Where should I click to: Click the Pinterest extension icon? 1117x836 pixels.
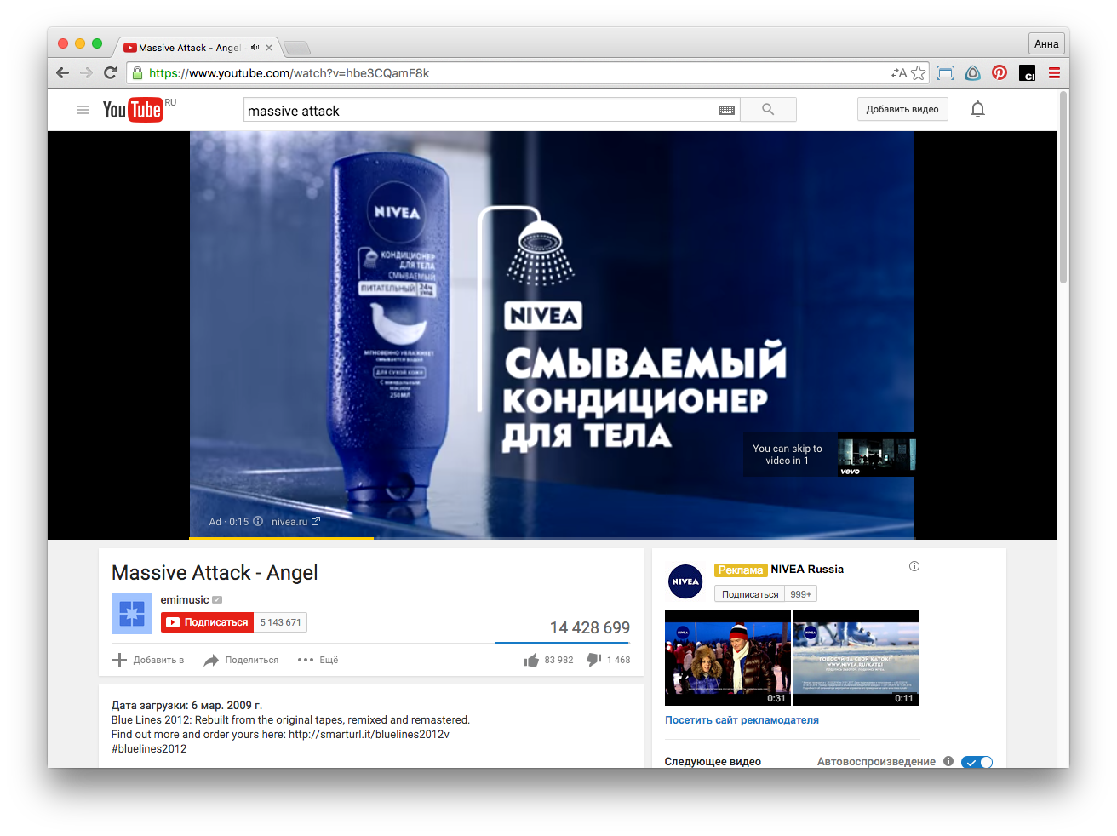tap(1000, 73)
